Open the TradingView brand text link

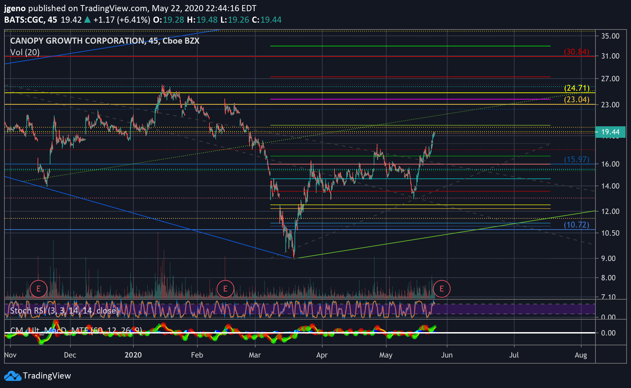point(47,376)
